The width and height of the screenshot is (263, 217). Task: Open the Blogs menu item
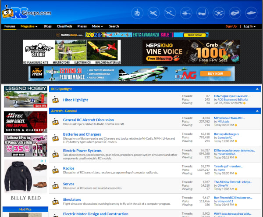coord(47,26)
